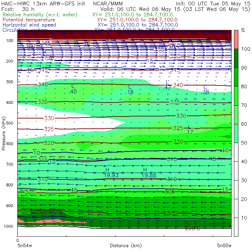Viewport: 252px width, 252px height.
Task: Click the "30" colorbar label
Action: (x=244, y=180)
